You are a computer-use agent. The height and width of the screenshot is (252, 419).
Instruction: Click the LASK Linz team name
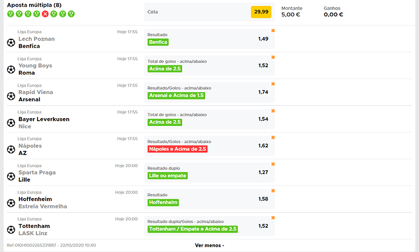point(33,233)
